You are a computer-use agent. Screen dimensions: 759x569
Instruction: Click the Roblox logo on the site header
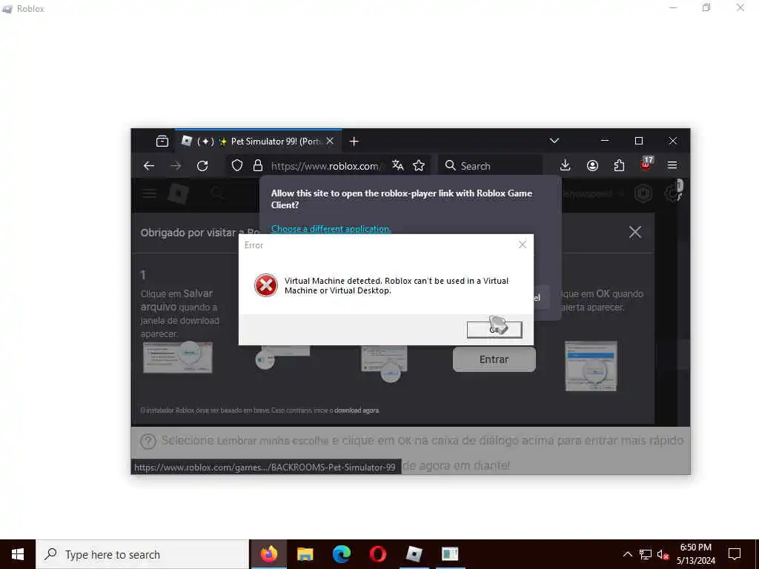click(178, 194)
